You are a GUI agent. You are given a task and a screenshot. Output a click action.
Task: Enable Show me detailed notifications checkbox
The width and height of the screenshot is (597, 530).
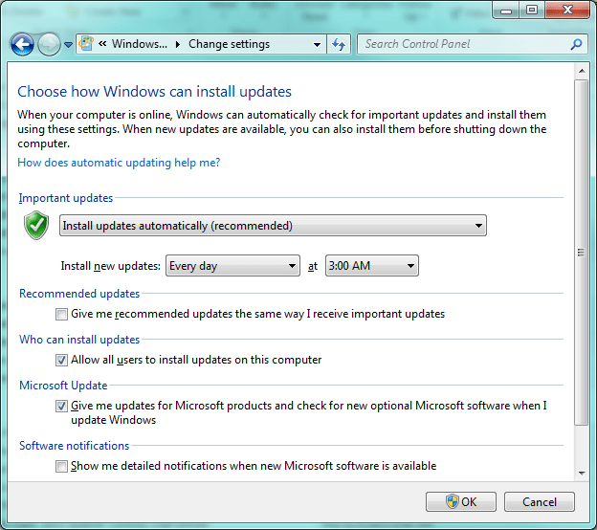tap(61, 466)
